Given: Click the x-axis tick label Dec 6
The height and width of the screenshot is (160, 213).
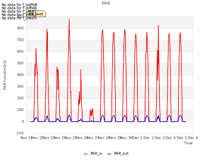Looking at the screenshot, I should point(193,138).
